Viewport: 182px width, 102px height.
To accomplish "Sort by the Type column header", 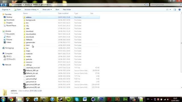I will (x=76, y=13).
